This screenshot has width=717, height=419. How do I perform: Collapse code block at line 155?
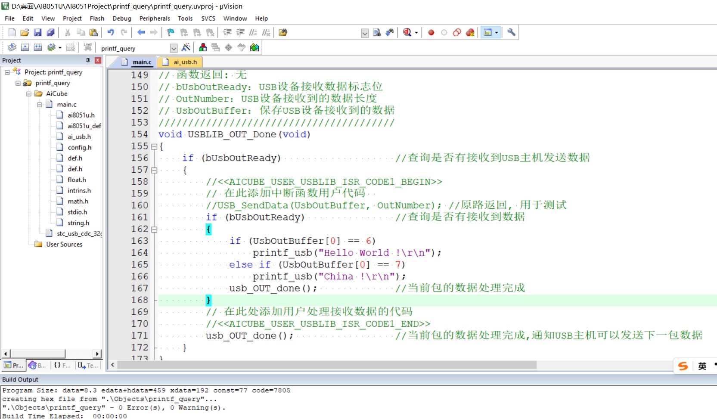coord(154,146)
